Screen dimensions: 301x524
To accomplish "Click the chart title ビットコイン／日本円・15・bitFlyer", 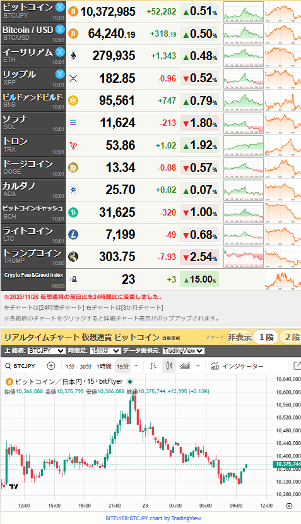I will point(69,381).
